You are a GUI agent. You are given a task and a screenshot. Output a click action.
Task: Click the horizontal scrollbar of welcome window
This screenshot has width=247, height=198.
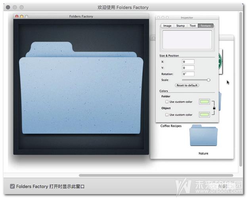click(156, 175)
